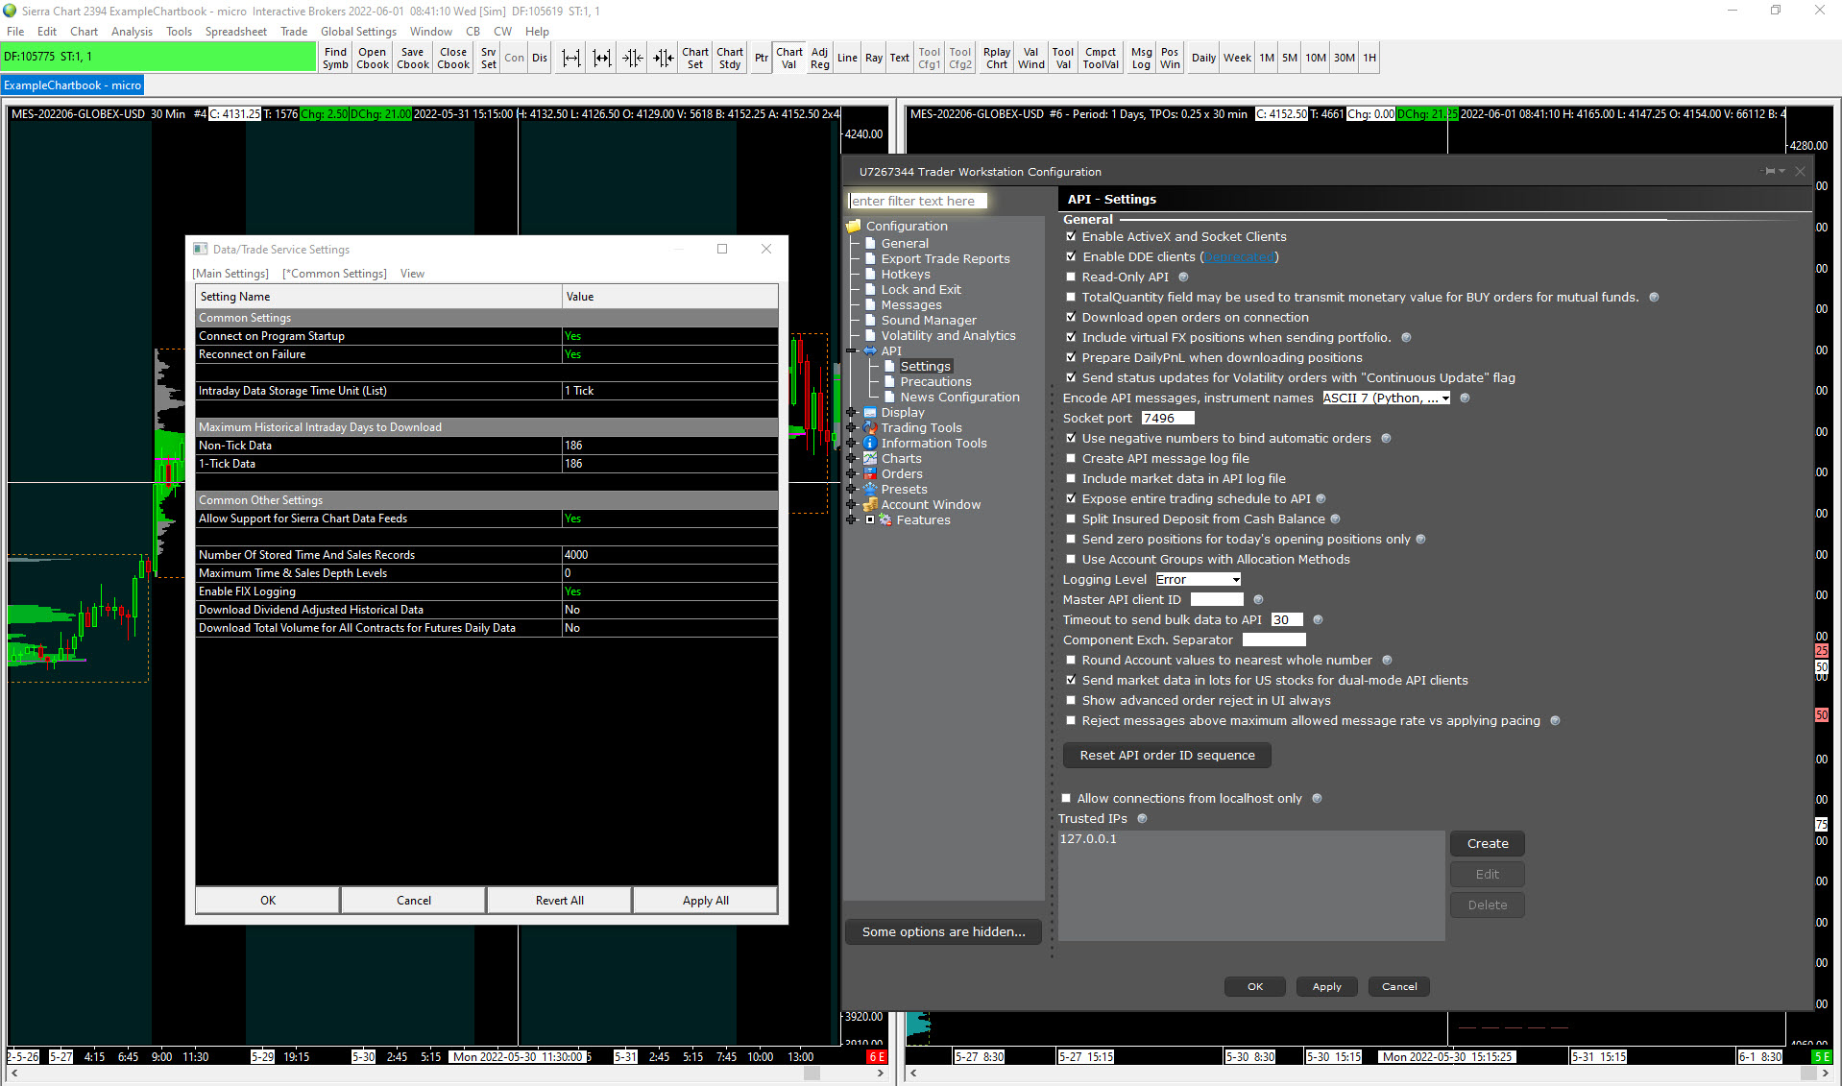The image size is (1842, 1086).
Task: Open the Global Settings menu
Action: [x=358, y=32]
